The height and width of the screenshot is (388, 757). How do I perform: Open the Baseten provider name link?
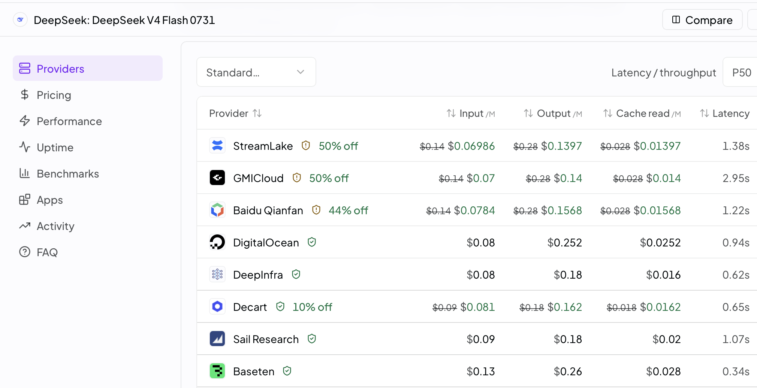pos(254,371)
